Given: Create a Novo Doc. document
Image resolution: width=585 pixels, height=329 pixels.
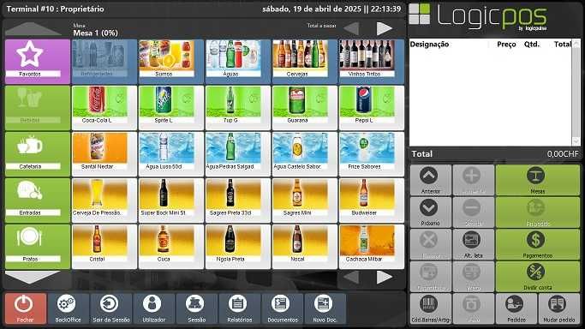Looking at the screenshot, I should point(325,308).
